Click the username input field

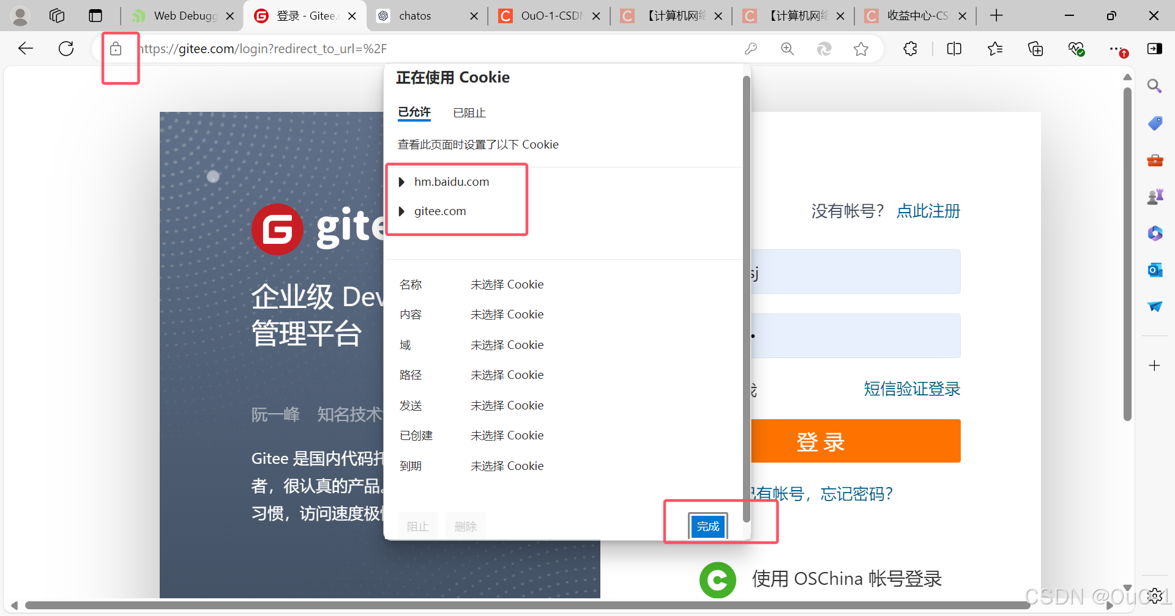click(x=856, y=271)
